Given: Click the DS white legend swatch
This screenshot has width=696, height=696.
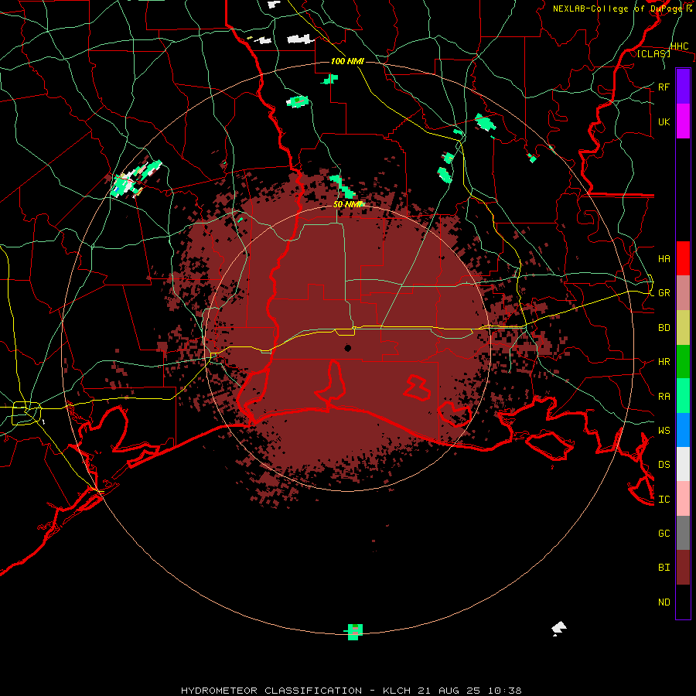Looking at the screenshot, I should pos(683,464).
